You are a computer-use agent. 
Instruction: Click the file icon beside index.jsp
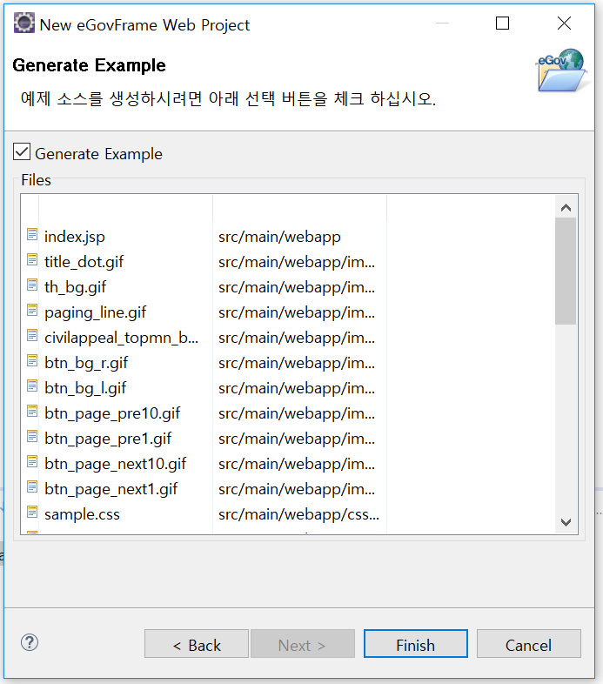pos(32,235)
